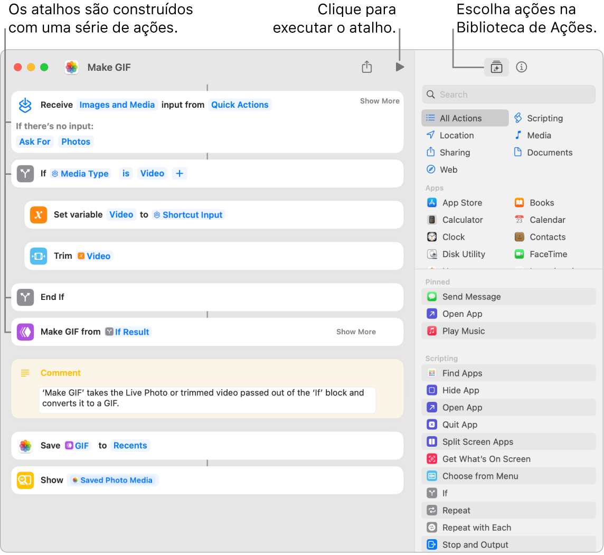Click Show More on the Receive action
The height and width of the screenshot is (555, 604).
point(380,100)
